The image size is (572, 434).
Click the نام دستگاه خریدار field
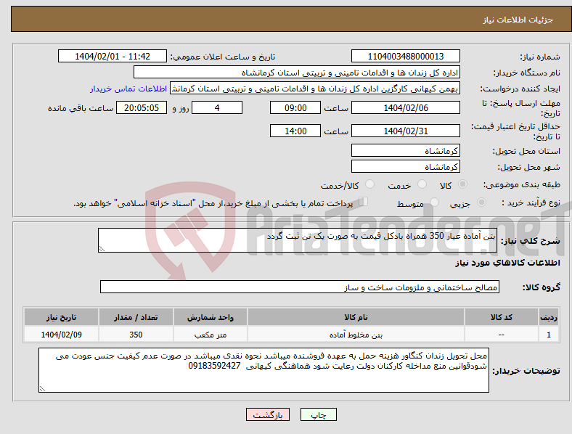[297, 72]
